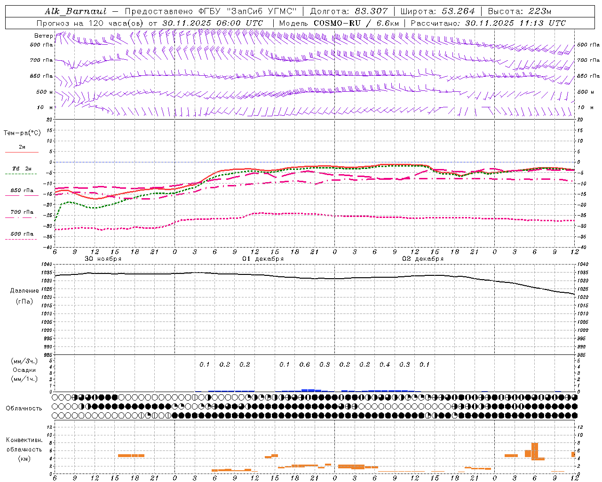Click the Модель COSMO-RU / 6.6км label
The width and height of the screenshot is (602, 482).
339,23
